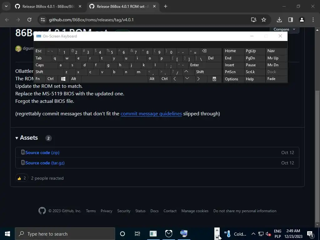This screenshot has width=320, height=240.
Task: Click backspace key on On-Screen Keyboard
Action: pos(211,51)
